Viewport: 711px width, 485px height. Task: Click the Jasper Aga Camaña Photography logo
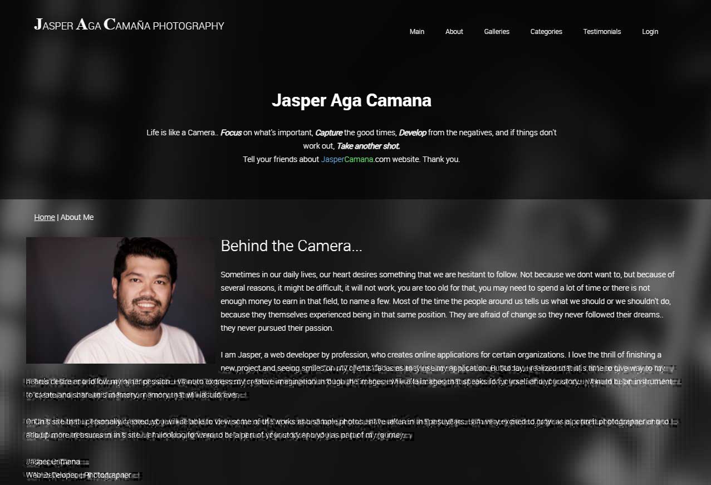pos(129,25)
